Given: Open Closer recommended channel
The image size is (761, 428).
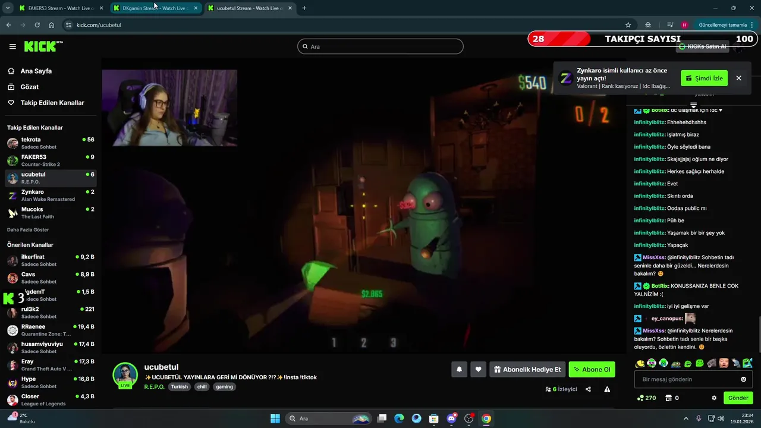Looking at the screenshot, I should [x=51, y=399].
